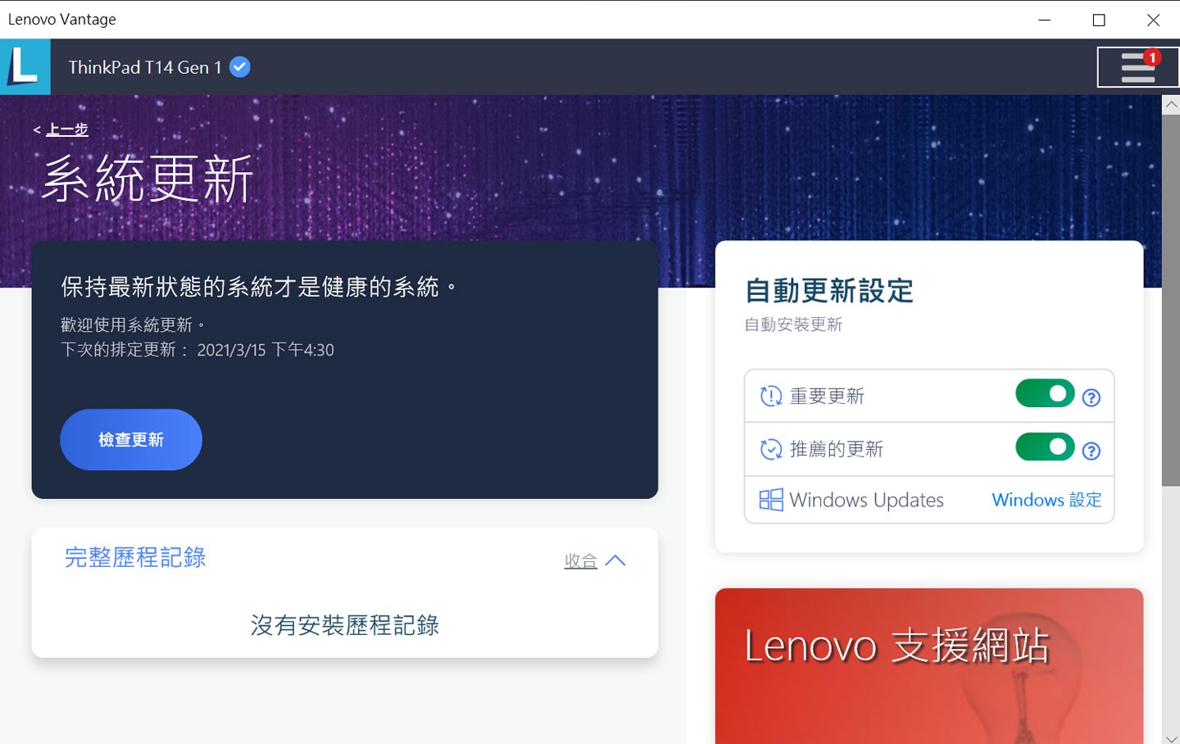Open help for 推薦的更新 question mark
Image resolution: width=1180 pixels, height=744 pixels.
click(1091, 451)
